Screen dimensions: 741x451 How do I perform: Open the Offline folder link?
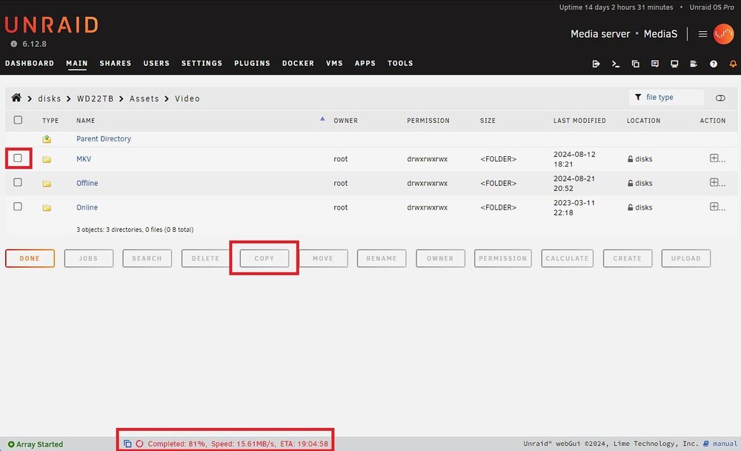[87, 183]
